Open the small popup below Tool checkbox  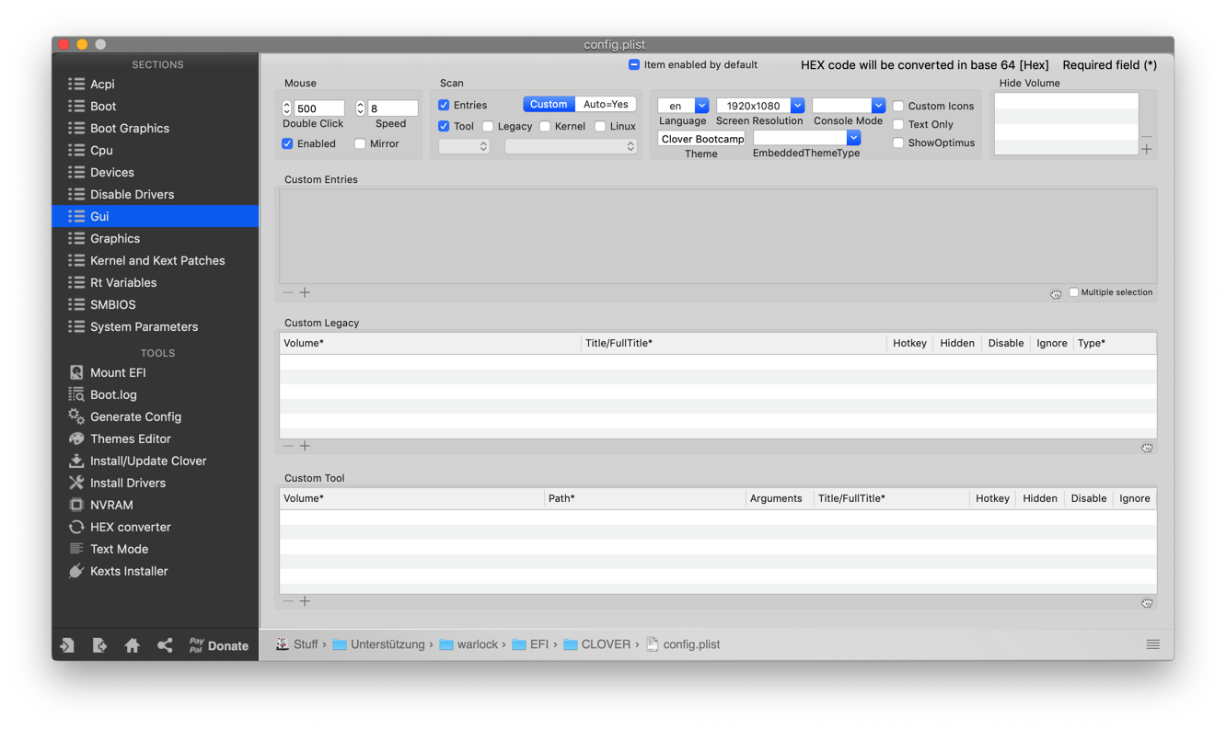(x=464, y=146)
